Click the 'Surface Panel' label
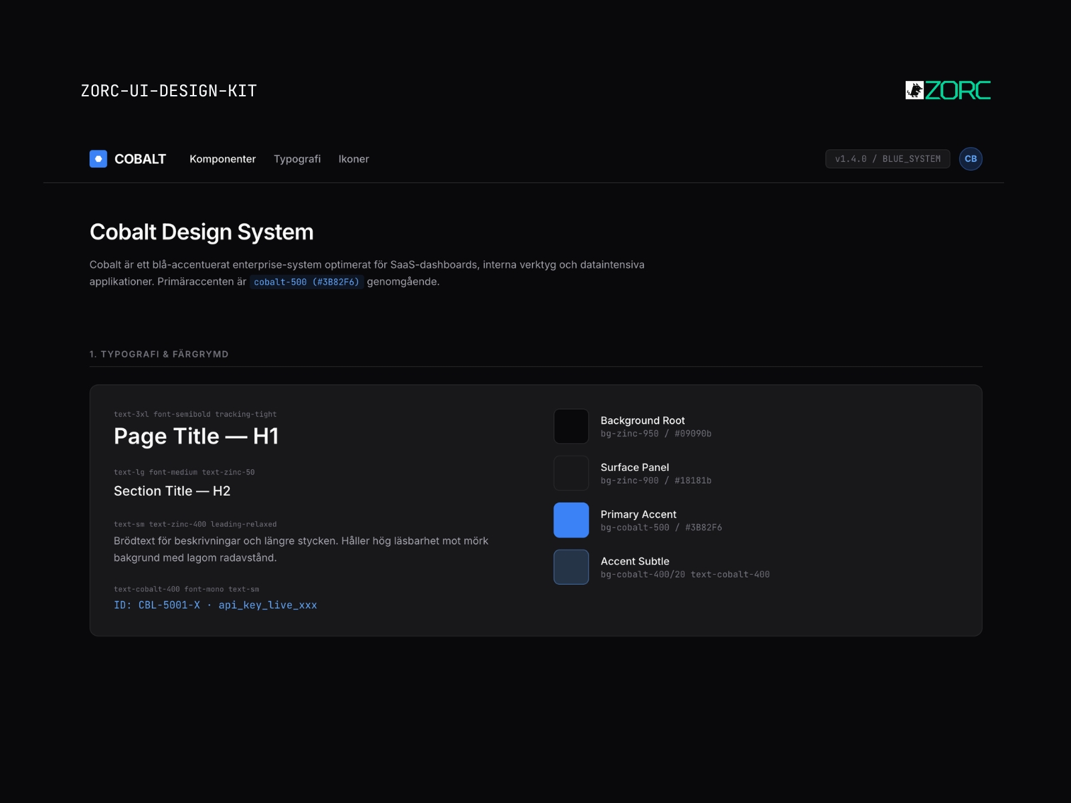 coord(635,467)
